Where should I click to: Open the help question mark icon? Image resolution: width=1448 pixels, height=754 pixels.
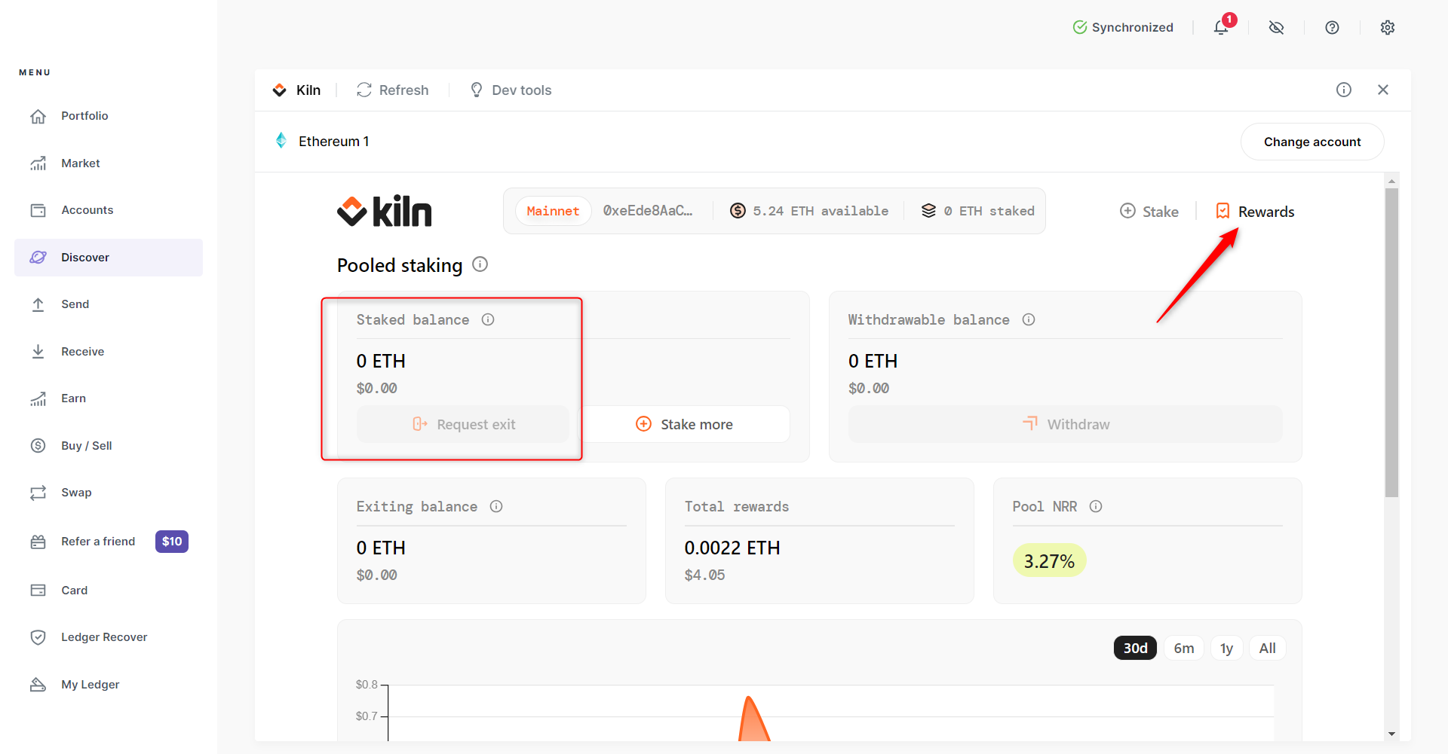(x=1332, y=28)
